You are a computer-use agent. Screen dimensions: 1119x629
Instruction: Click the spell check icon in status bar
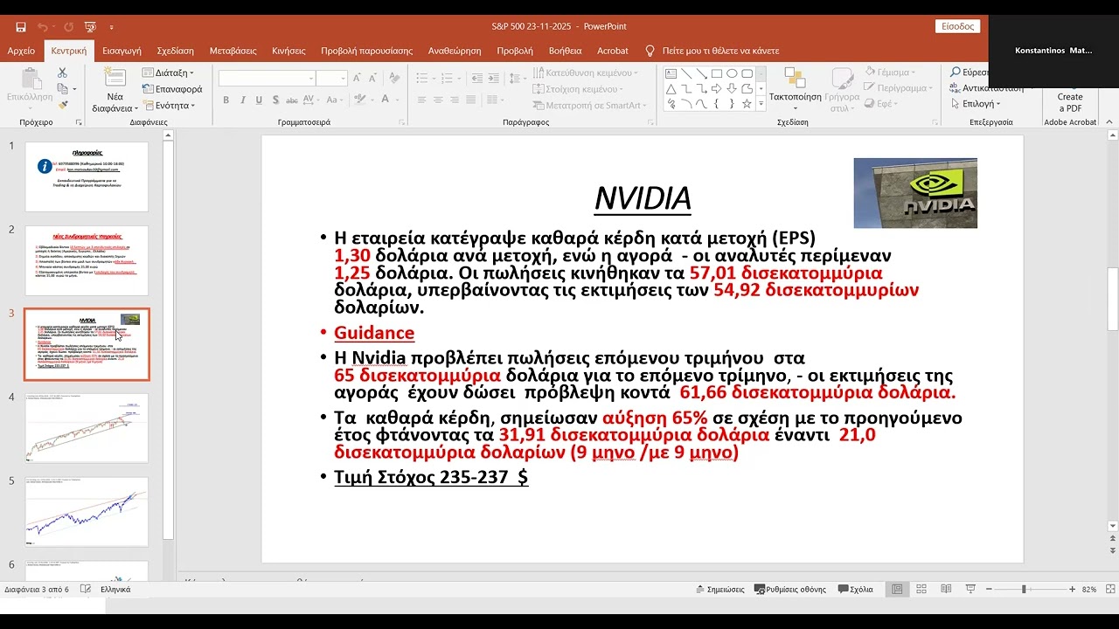tap(86, 590)
